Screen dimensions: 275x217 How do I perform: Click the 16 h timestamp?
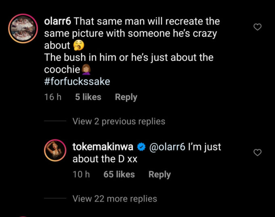click(52, 97)
